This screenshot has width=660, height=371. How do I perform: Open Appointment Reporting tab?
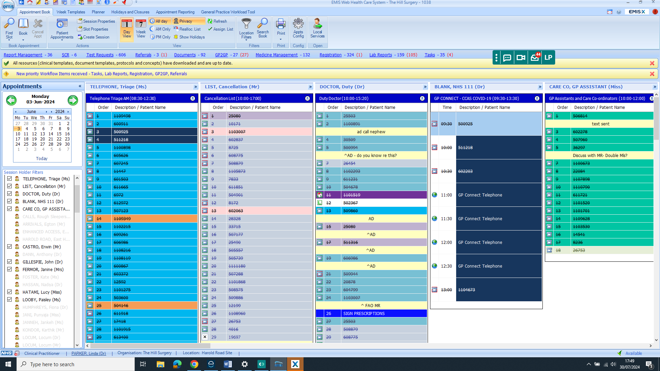coord(175,12)
